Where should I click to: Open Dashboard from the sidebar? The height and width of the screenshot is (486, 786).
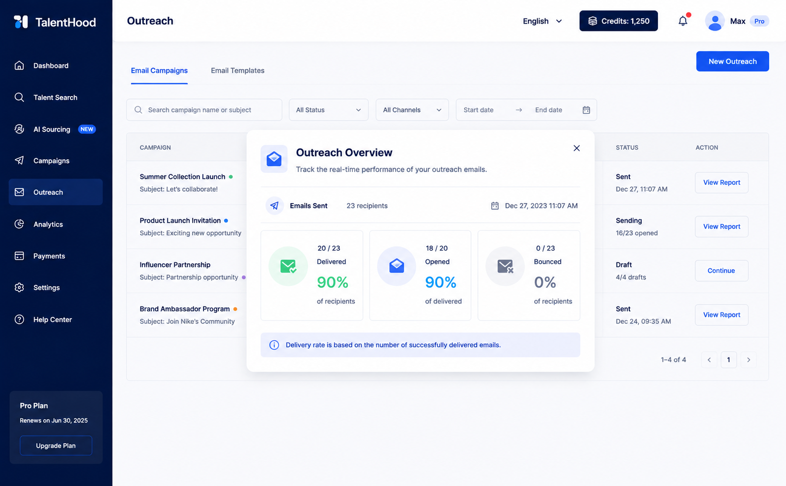tap(56, 66)
